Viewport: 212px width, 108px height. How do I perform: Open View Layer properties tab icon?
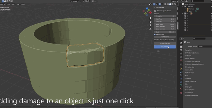(181, 53)
